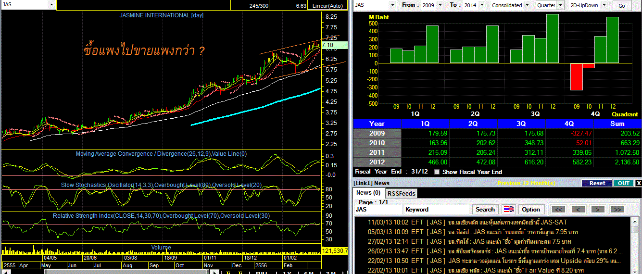Switch to the RSSFeeds tab
642x274 pixels.
click(401, 193)
